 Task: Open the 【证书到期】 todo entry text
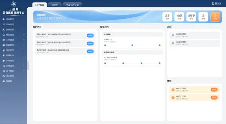tap(53, 50)
